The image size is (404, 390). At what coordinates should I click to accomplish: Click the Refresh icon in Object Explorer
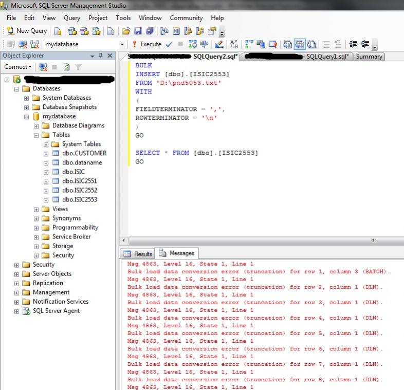click(x=66, y=67)
